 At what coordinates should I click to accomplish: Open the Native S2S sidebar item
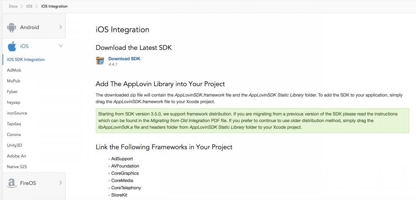click(17, 167)
